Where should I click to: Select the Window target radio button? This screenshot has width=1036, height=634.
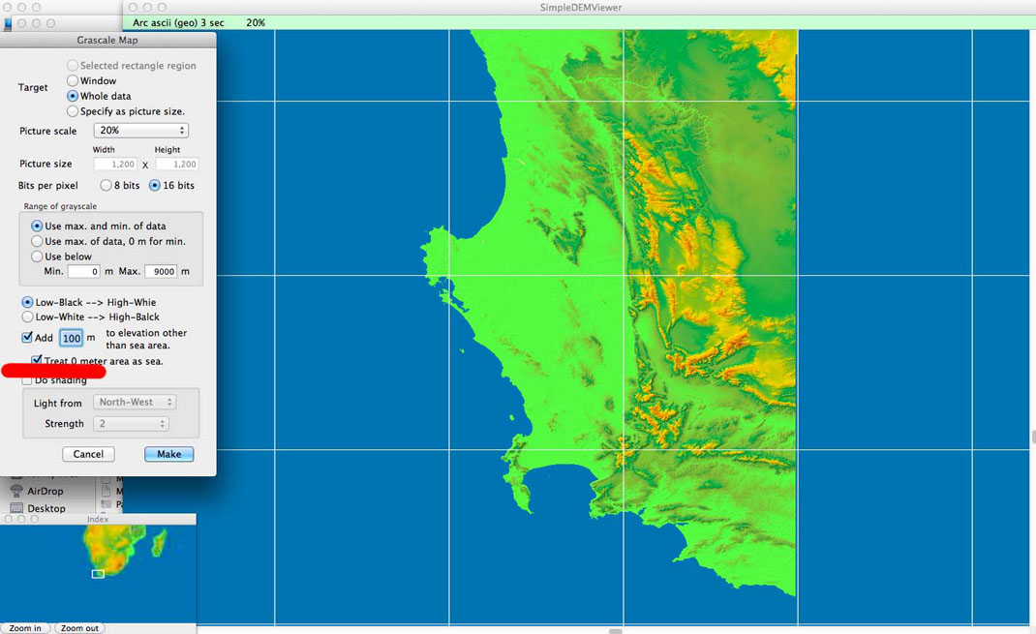(73, 80)
